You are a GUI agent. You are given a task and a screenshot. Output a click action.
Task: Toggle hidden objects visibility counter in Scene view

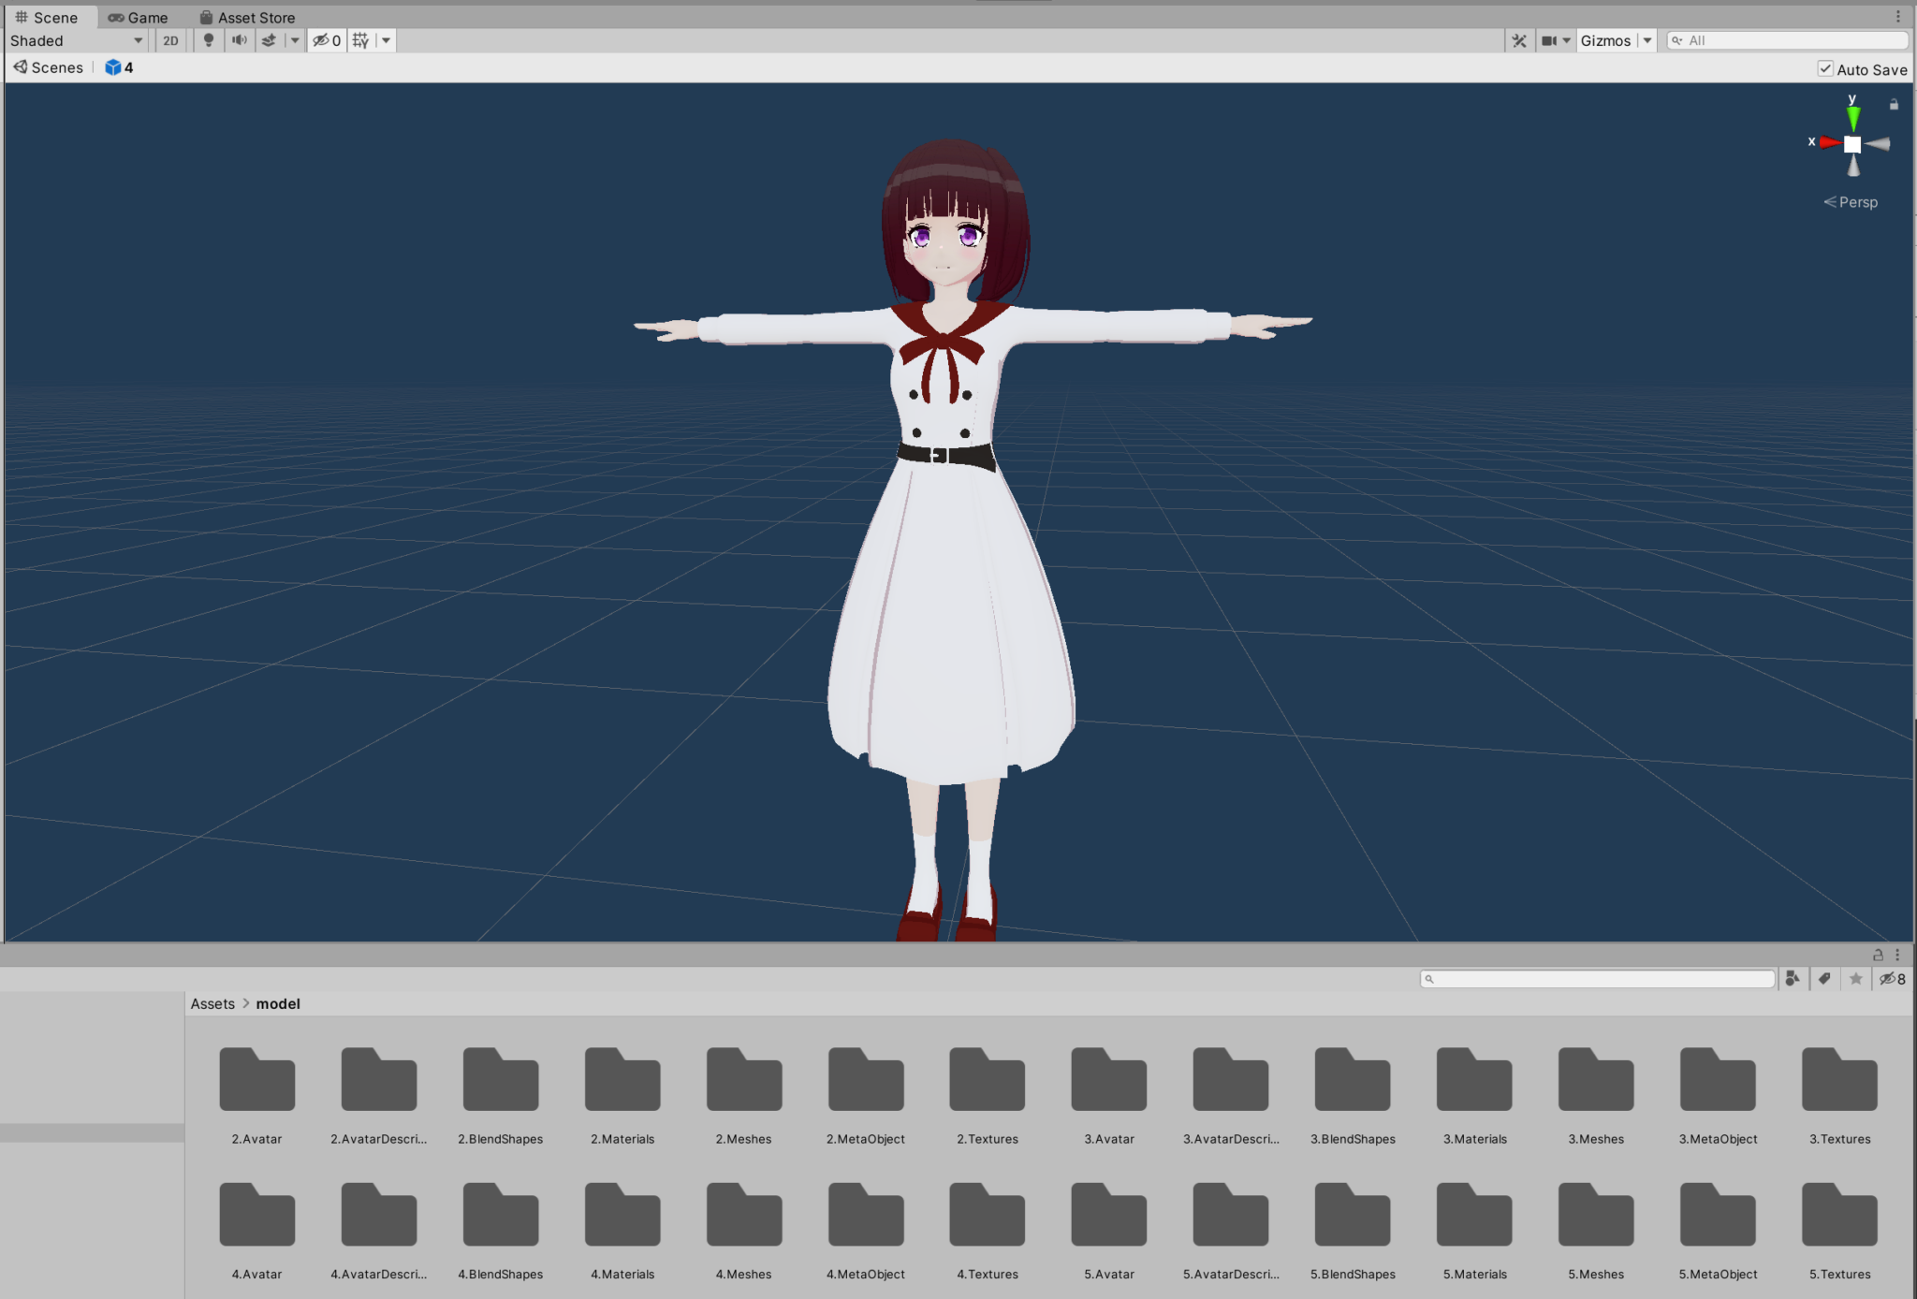pyautogui.click(x=326, y=40)
